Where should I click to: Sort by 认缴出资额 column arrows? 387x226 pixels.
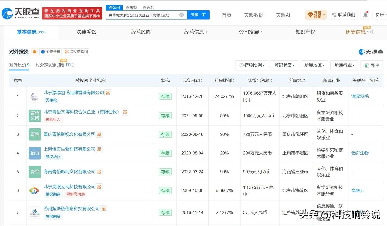[x=271, y=81]
